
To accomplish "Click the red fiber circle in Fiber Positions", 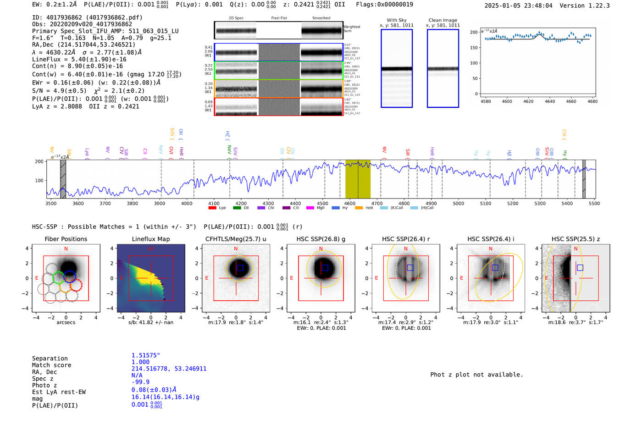I will point(76,285).
